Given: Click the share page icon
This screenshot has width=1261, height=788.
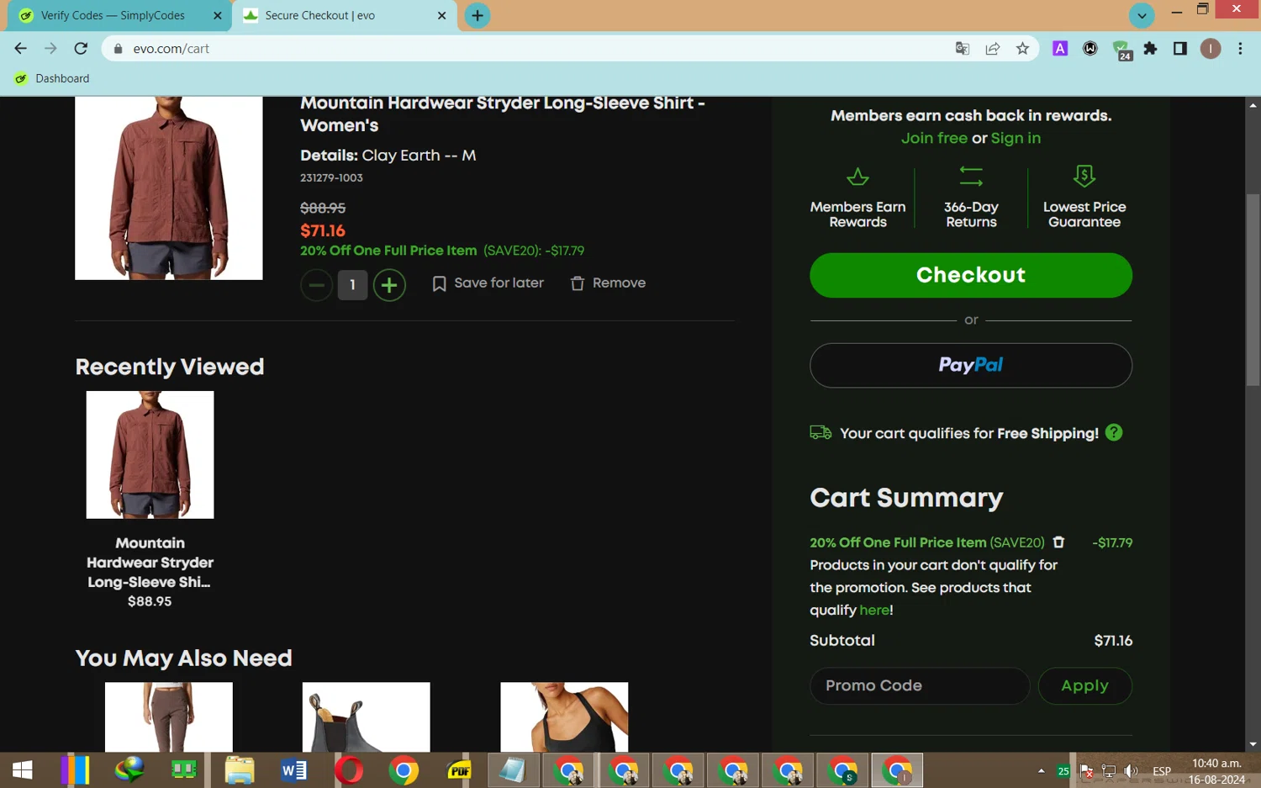Looking at the screenshot, I should click(993, 49).
